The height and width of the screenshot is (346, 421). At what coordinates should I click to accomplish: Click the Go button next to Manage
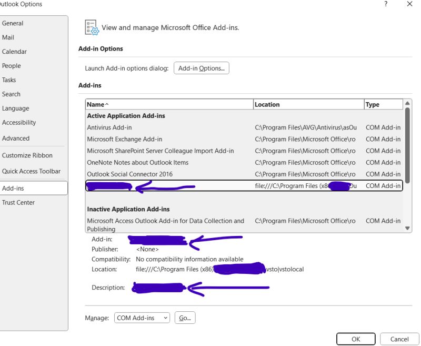[185, 318]
